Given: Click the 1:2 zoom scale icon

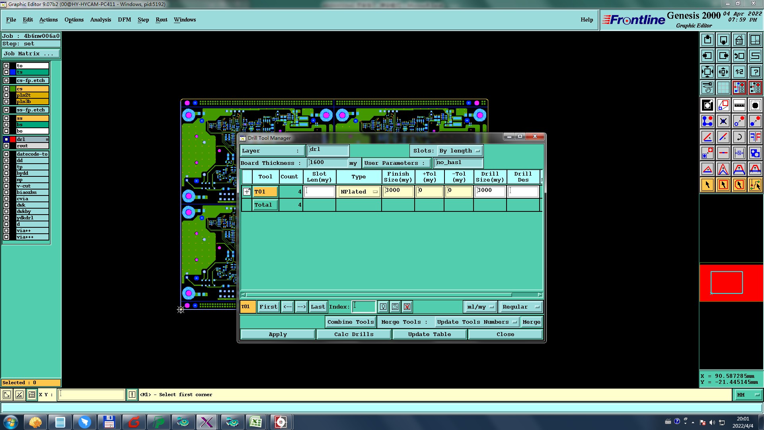Looking at the screenshot, I should pos(739,72).
